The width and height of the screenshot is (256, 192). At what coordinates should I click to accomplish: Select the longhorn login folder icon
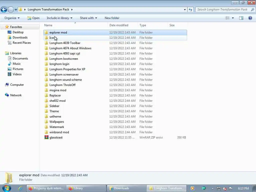(46, 64)
